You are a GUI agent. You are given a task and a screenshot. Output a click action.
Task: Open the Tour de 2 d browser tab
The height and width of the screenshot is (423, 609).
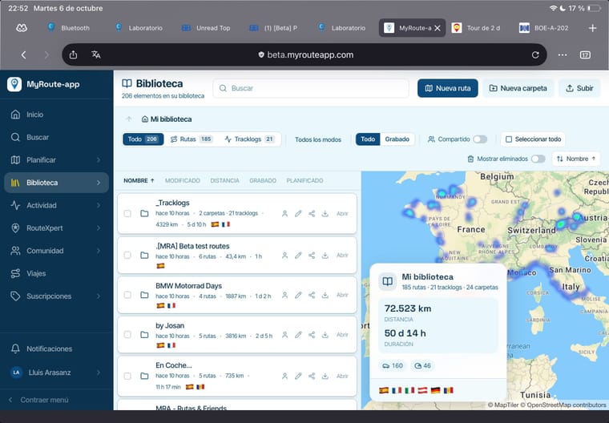(477, 28)
